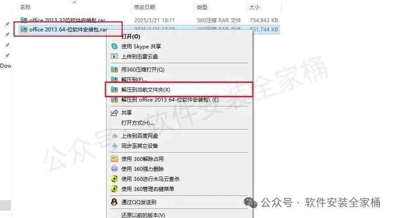Click the Xunlei cloud upload icon
The image size is (393, 218).
pyautogui.click(x=114, y=57)
